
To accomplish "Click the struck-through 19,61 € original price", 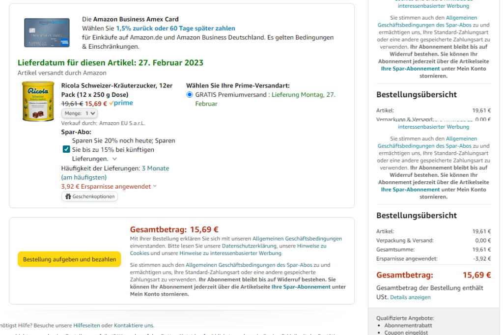I will point(72,104).
